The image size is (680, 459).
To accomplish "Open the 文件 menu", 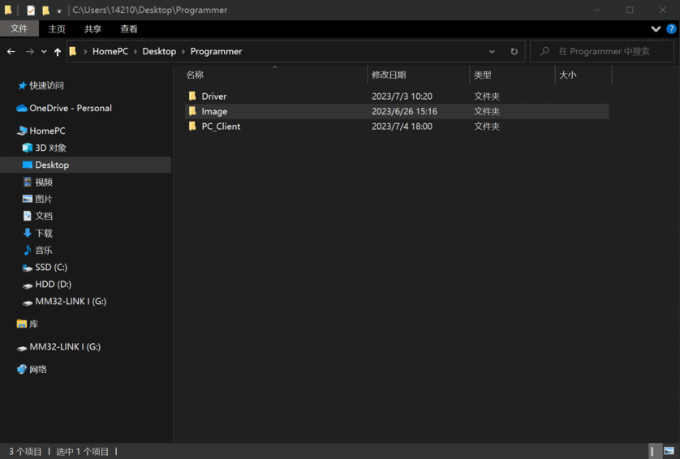I will (19, 28).
